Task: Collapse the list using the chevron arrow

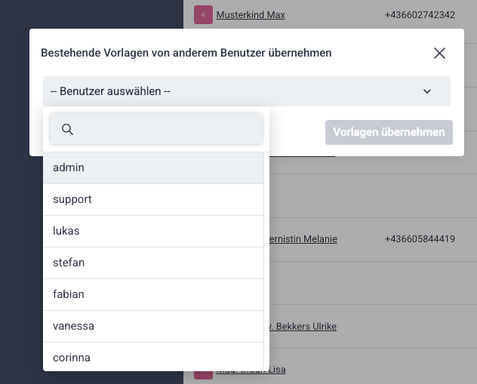Action: click(427, 91)
